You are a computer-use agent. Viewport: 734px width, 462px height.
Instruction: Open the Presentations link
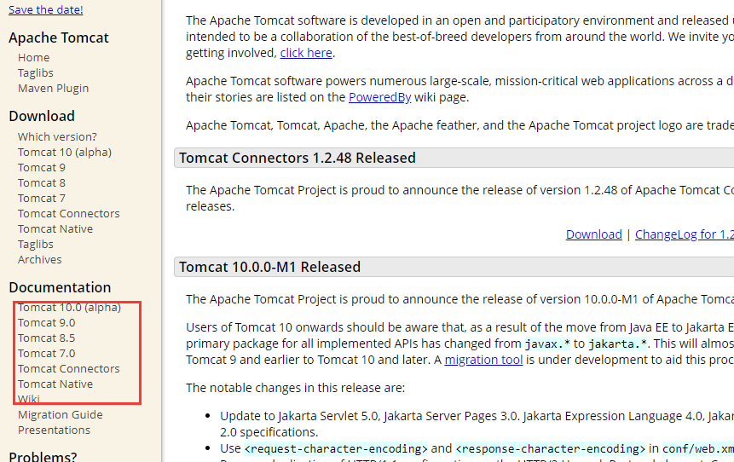(x=55, y=430)
